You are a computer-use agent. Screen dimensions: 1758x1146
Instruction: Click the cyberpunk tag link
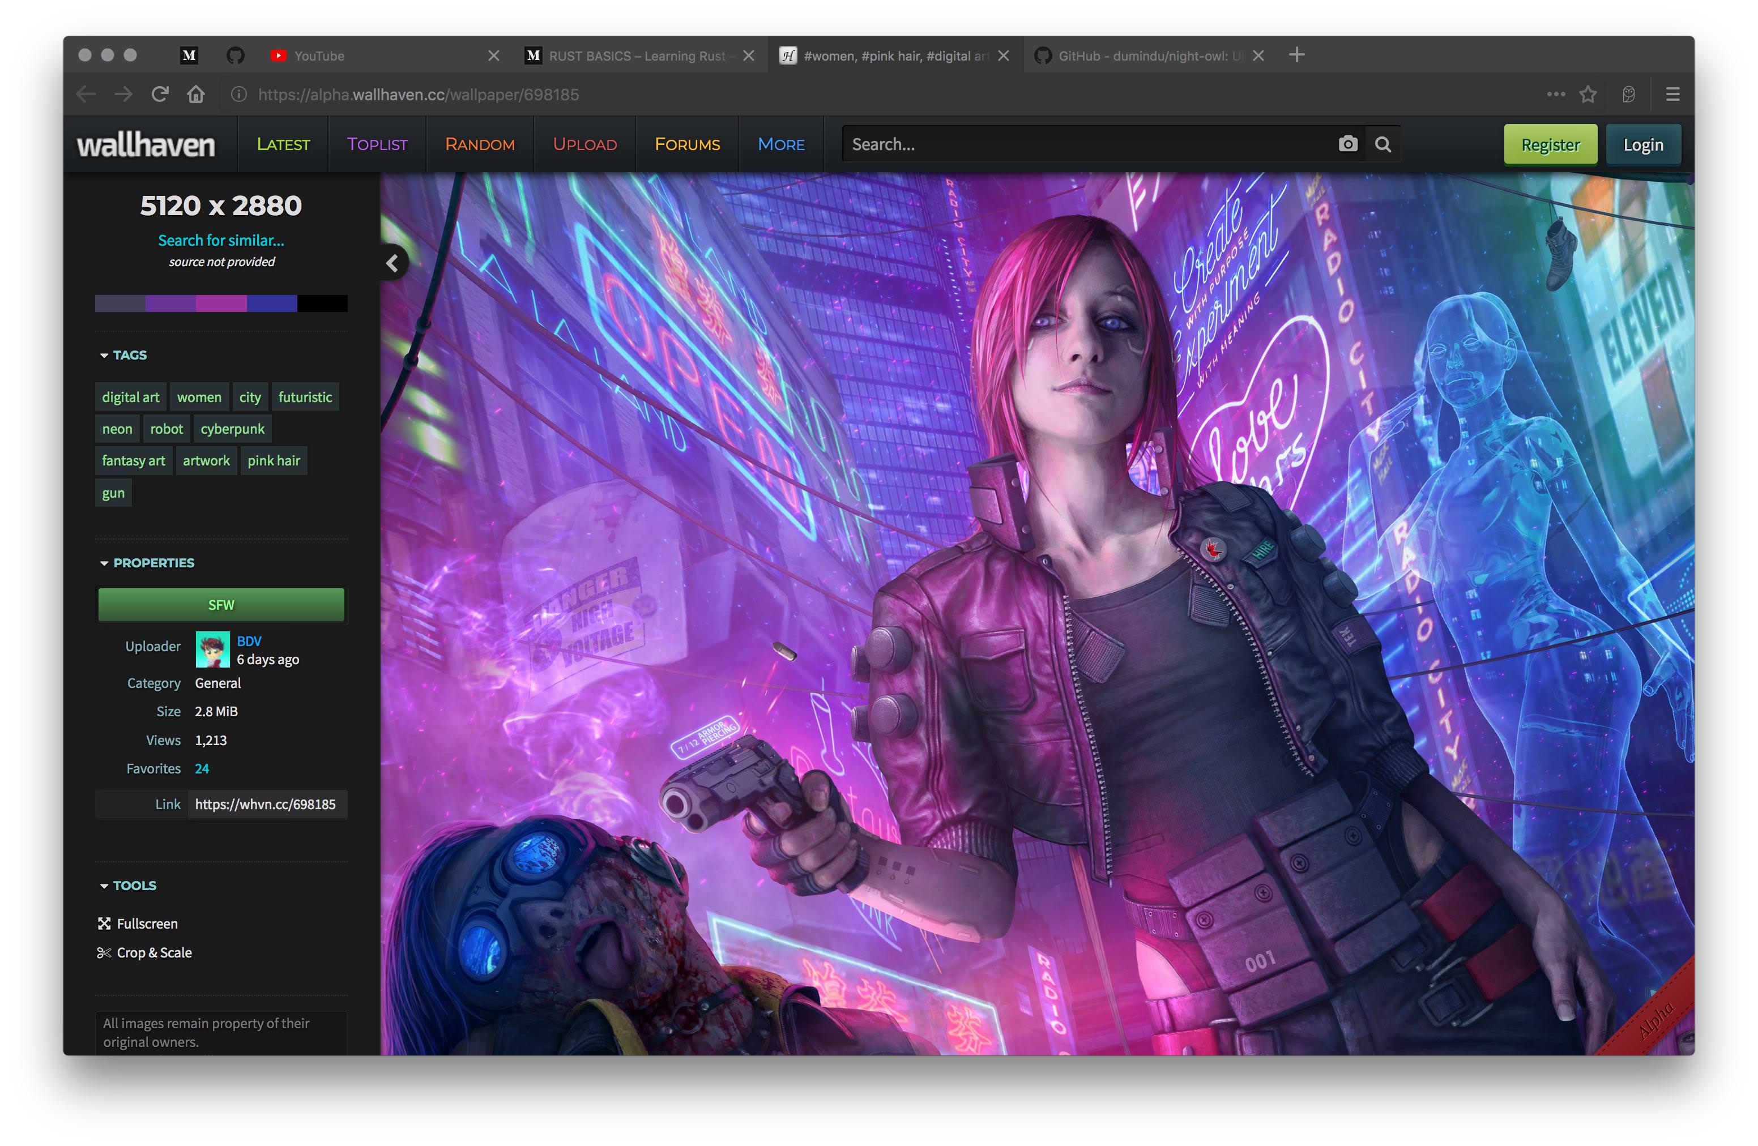232,429
